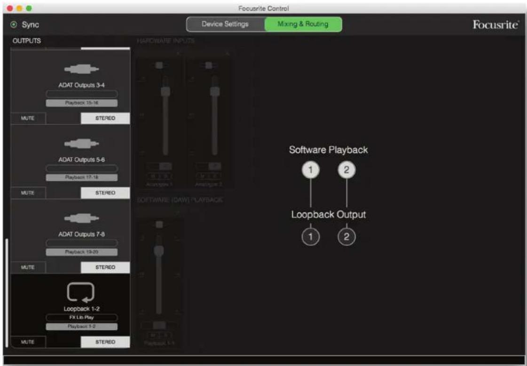Image resolution: width=527 pixels, height=366 pixels.
Task: Select the Loopback 1-2 label
Action: 82,309
